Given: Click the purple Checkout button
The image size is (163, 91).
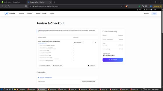Looking at the screenshot, I should (113, 60).
